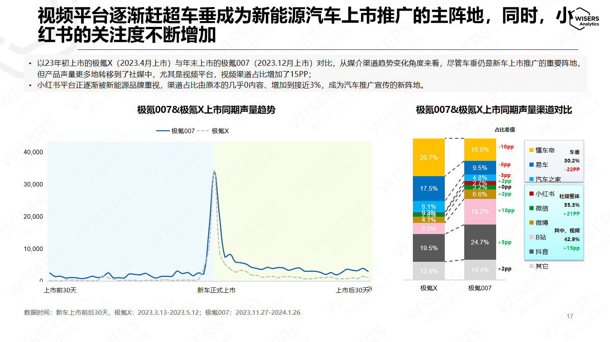This screenshot has height=342, width=610.
Task: Click the first bullet paragraph about 极氪X
Action: 309,68
